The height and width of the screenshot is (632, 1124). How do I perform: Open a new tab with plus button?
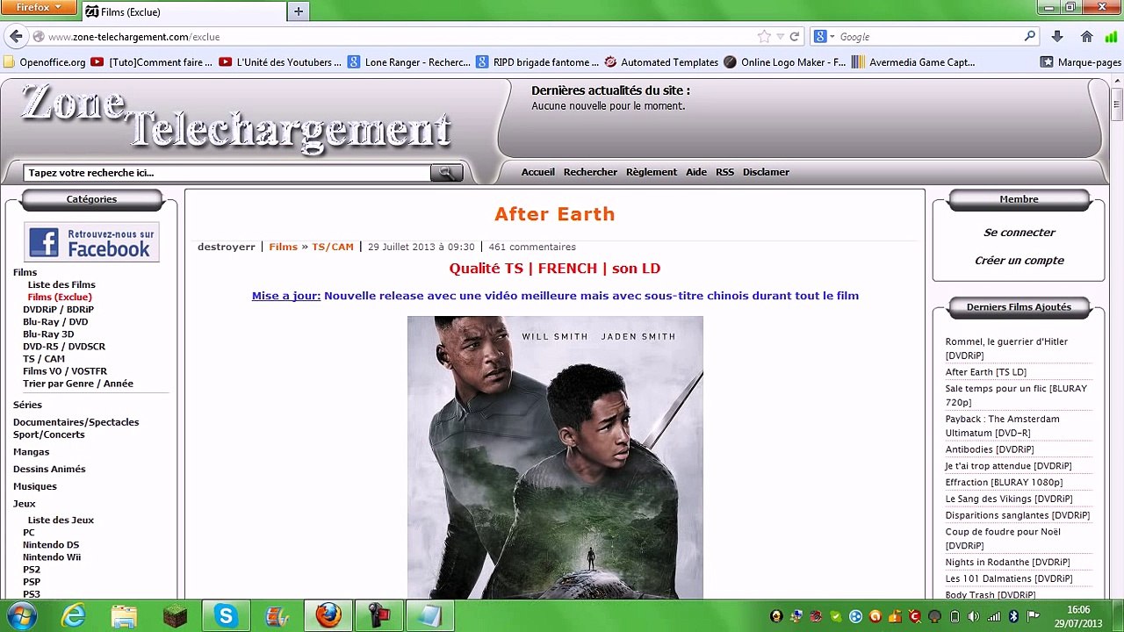(x=299, y=11)
